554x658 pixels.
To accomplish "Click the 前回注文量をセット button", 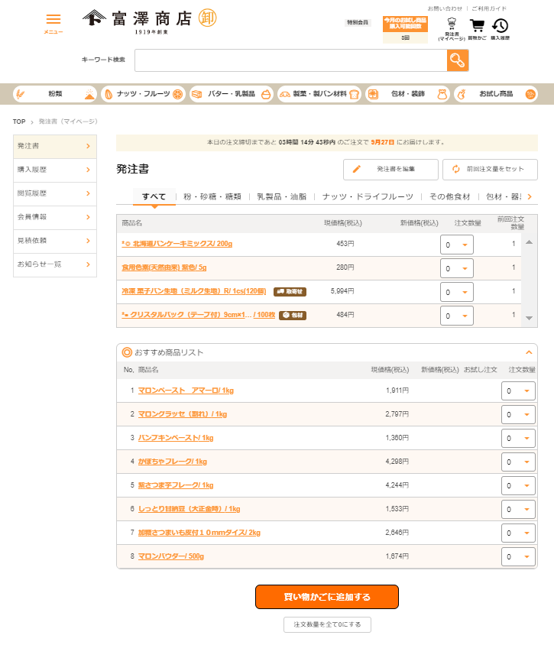I will pos(491,170).
